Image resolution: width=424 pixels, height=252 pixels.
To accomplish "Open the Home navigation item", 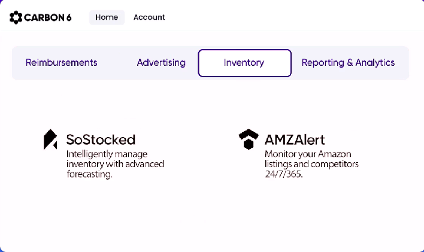I will click(107, 17).
